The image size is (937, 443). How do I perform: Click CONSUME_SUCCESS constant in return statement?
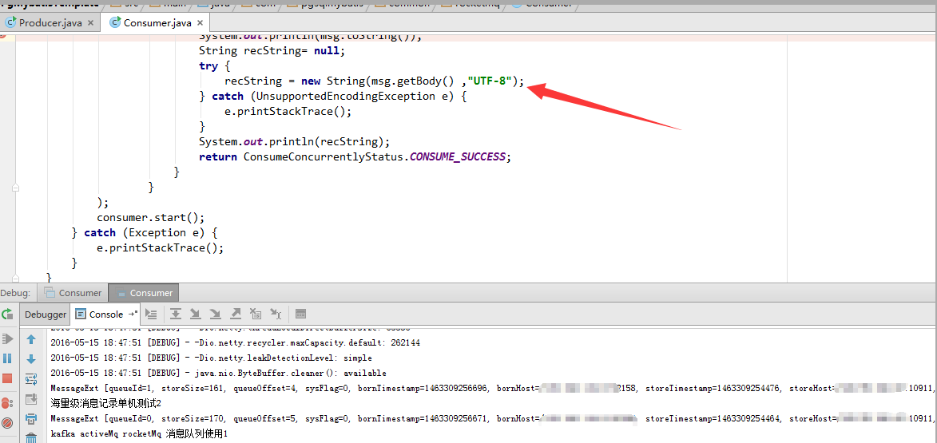coord(458,157)
